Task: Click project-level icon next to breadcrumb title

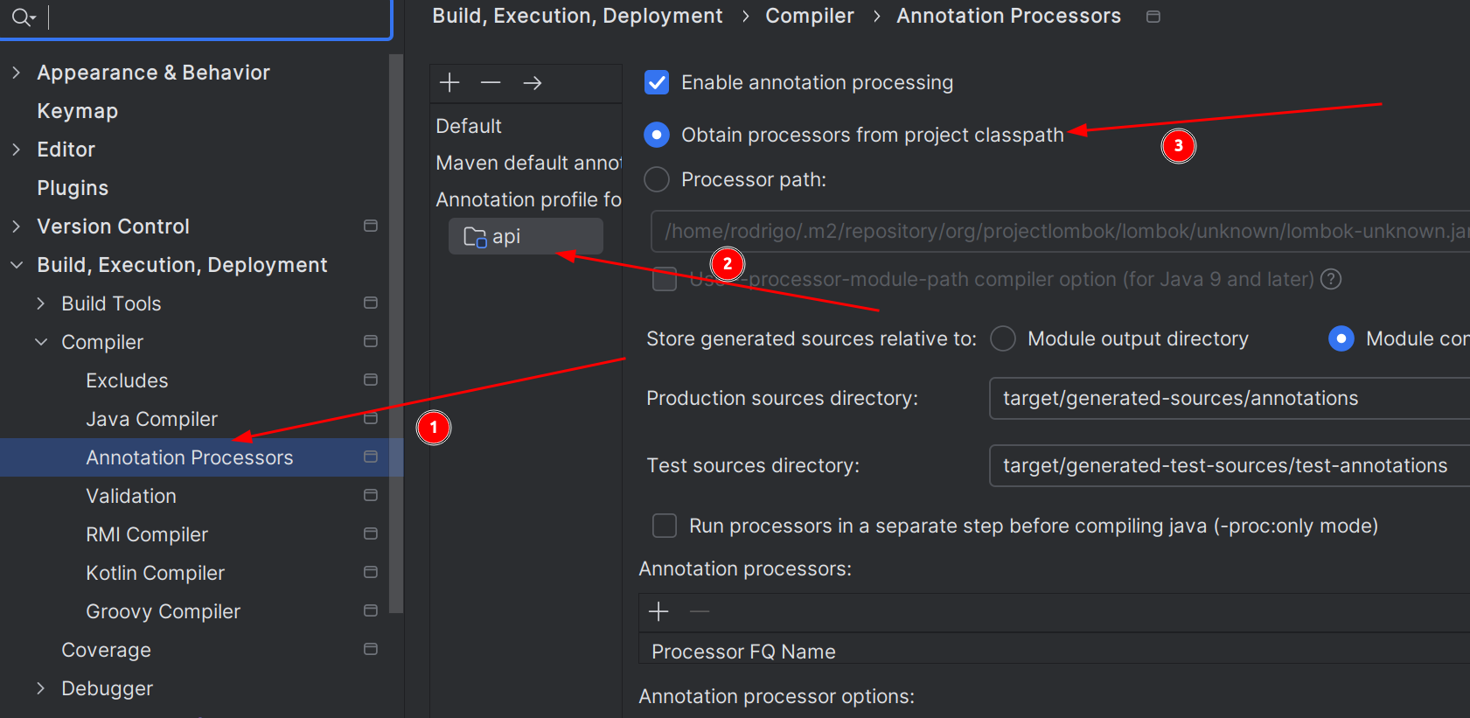Action: click(x=1153, y=17)
